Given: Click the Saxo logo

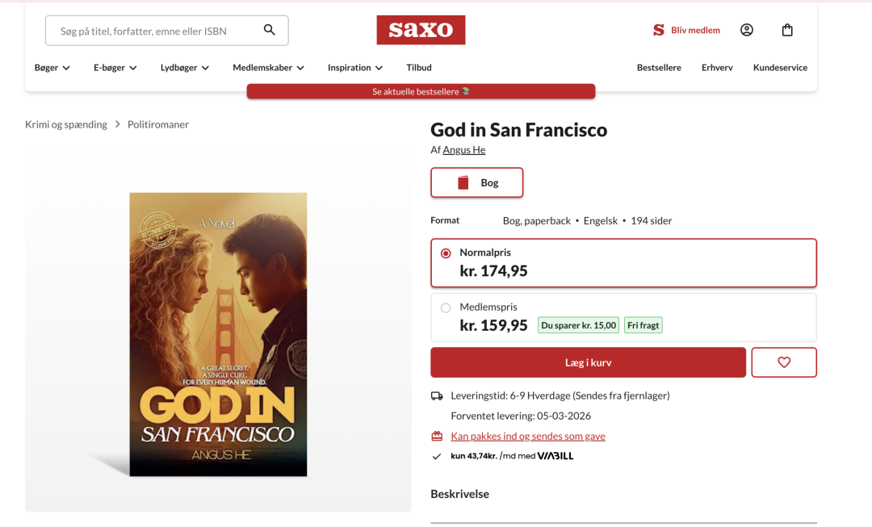Looking at the screenshot, I should tap(421, 30).
